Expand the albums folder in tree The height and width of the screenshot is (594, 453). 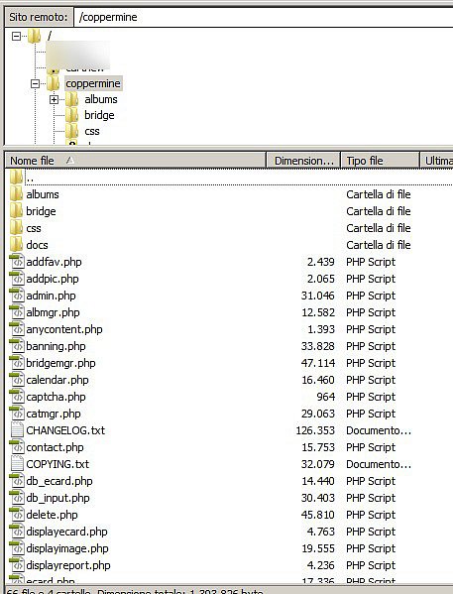[54, 99]
